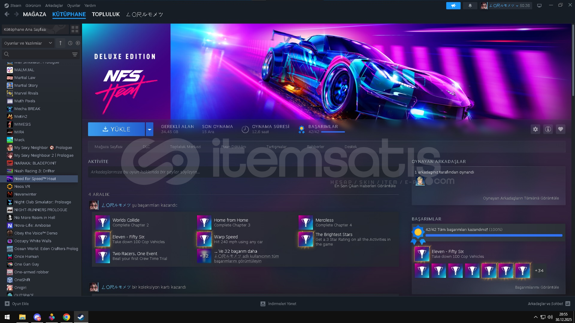Open Başarımlarını Görüntüle link
The image size is (575, 323).
coord(537,287)
